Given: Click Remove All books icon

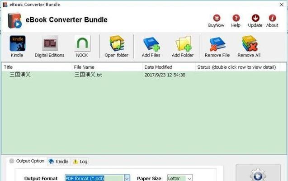Looking at the screenshot, I should [x=250, y=43].
